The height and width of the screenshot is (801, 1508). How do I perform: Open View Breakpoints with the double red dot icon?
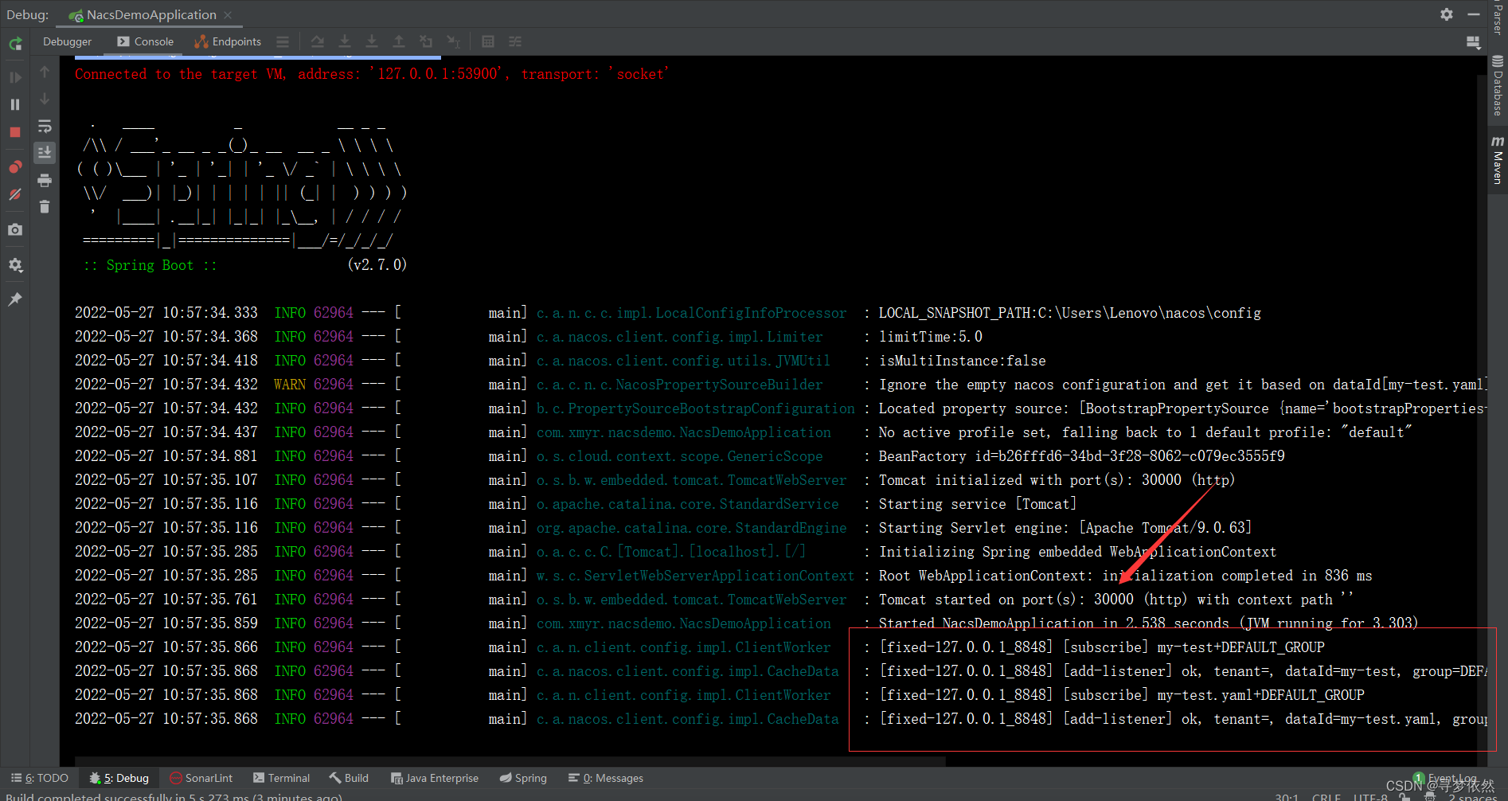15,167
